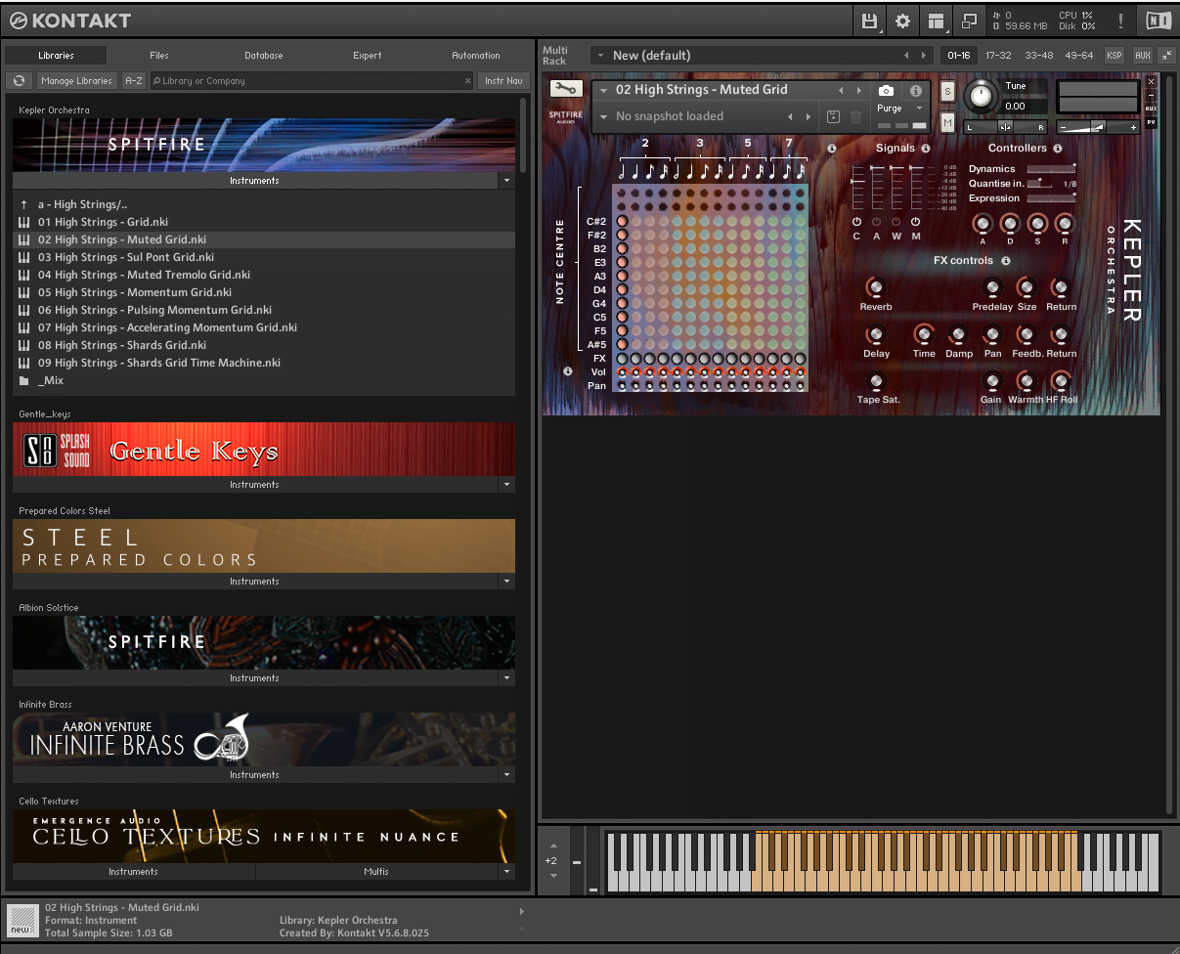Expand the snapshot list dropdown arrow
Image resolution: width=1180 pixels, height=954 pixels.
[603, 117]
